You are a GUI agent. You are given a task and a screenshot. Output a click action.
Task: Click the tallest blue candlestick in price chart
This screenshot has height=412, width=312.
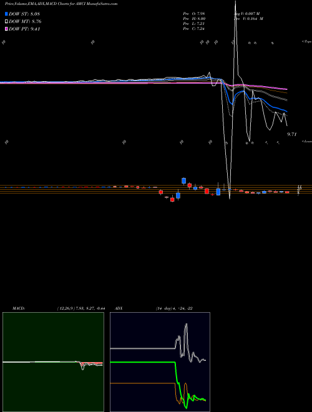pos(218,192)
